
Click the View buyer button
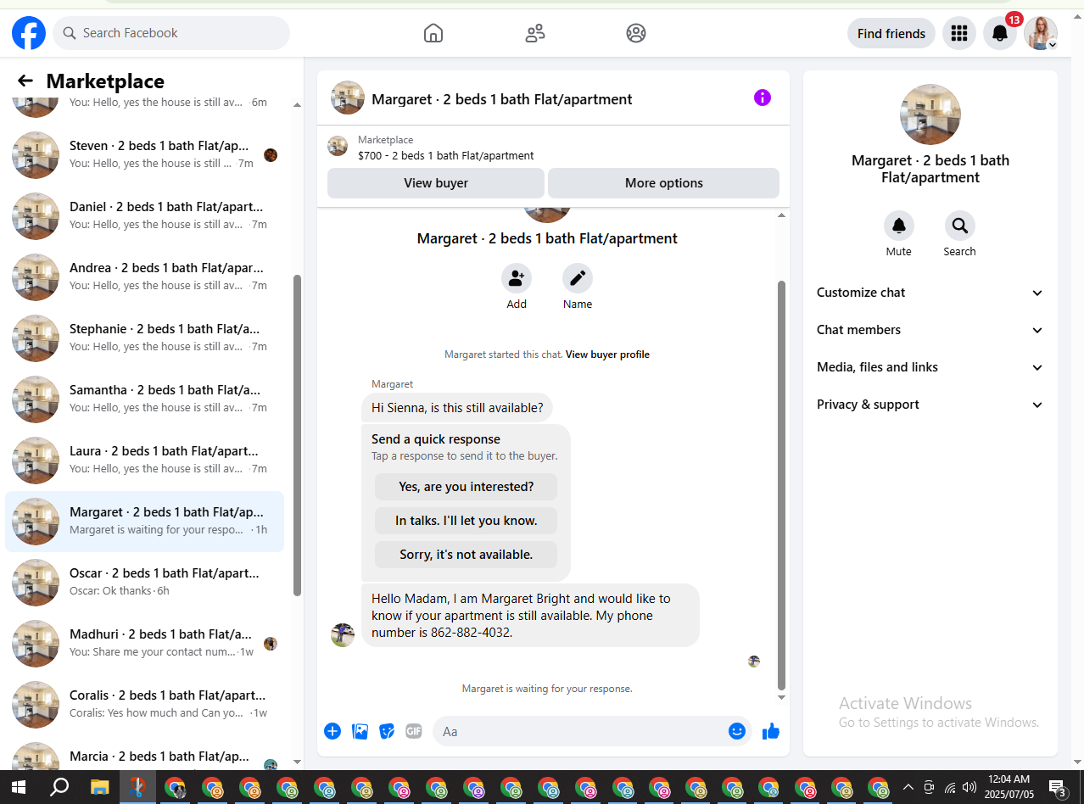pos(436,183)
